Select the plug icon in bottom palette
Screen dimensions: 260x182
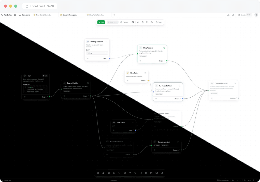coord(130,173)
